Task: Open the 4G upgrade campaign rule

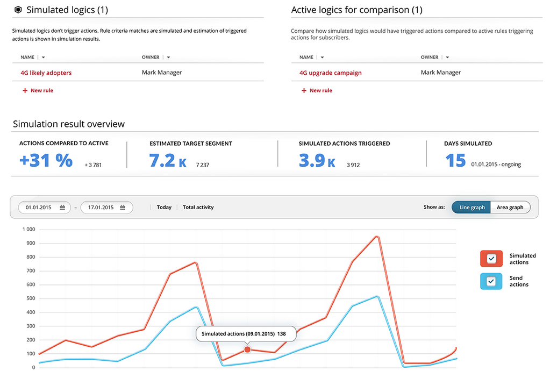Action: click(330, 73)
